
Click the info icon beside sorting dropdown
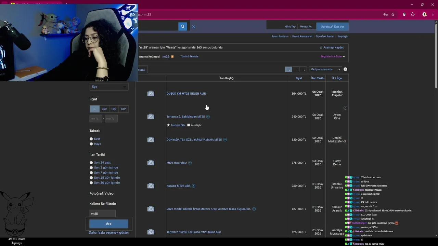pyautogui.click(x=345, y=69)
